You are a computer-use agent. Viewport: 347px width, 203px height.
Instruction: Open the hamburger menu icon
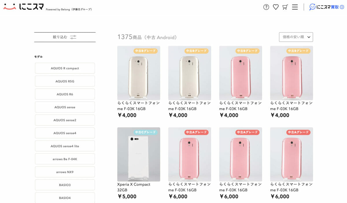[295, 7]
